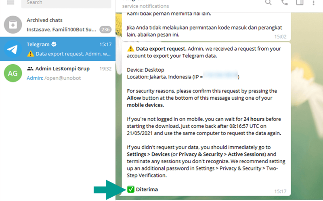Open the Telegram service notifications chat
This screenshot has width=323, height=201.
tap(58, 49)
